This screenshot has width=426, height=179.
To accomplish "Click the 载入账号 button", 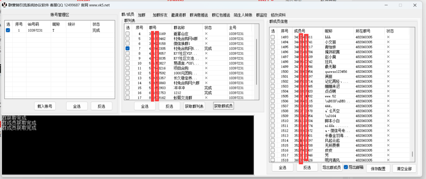I will 45,106.
